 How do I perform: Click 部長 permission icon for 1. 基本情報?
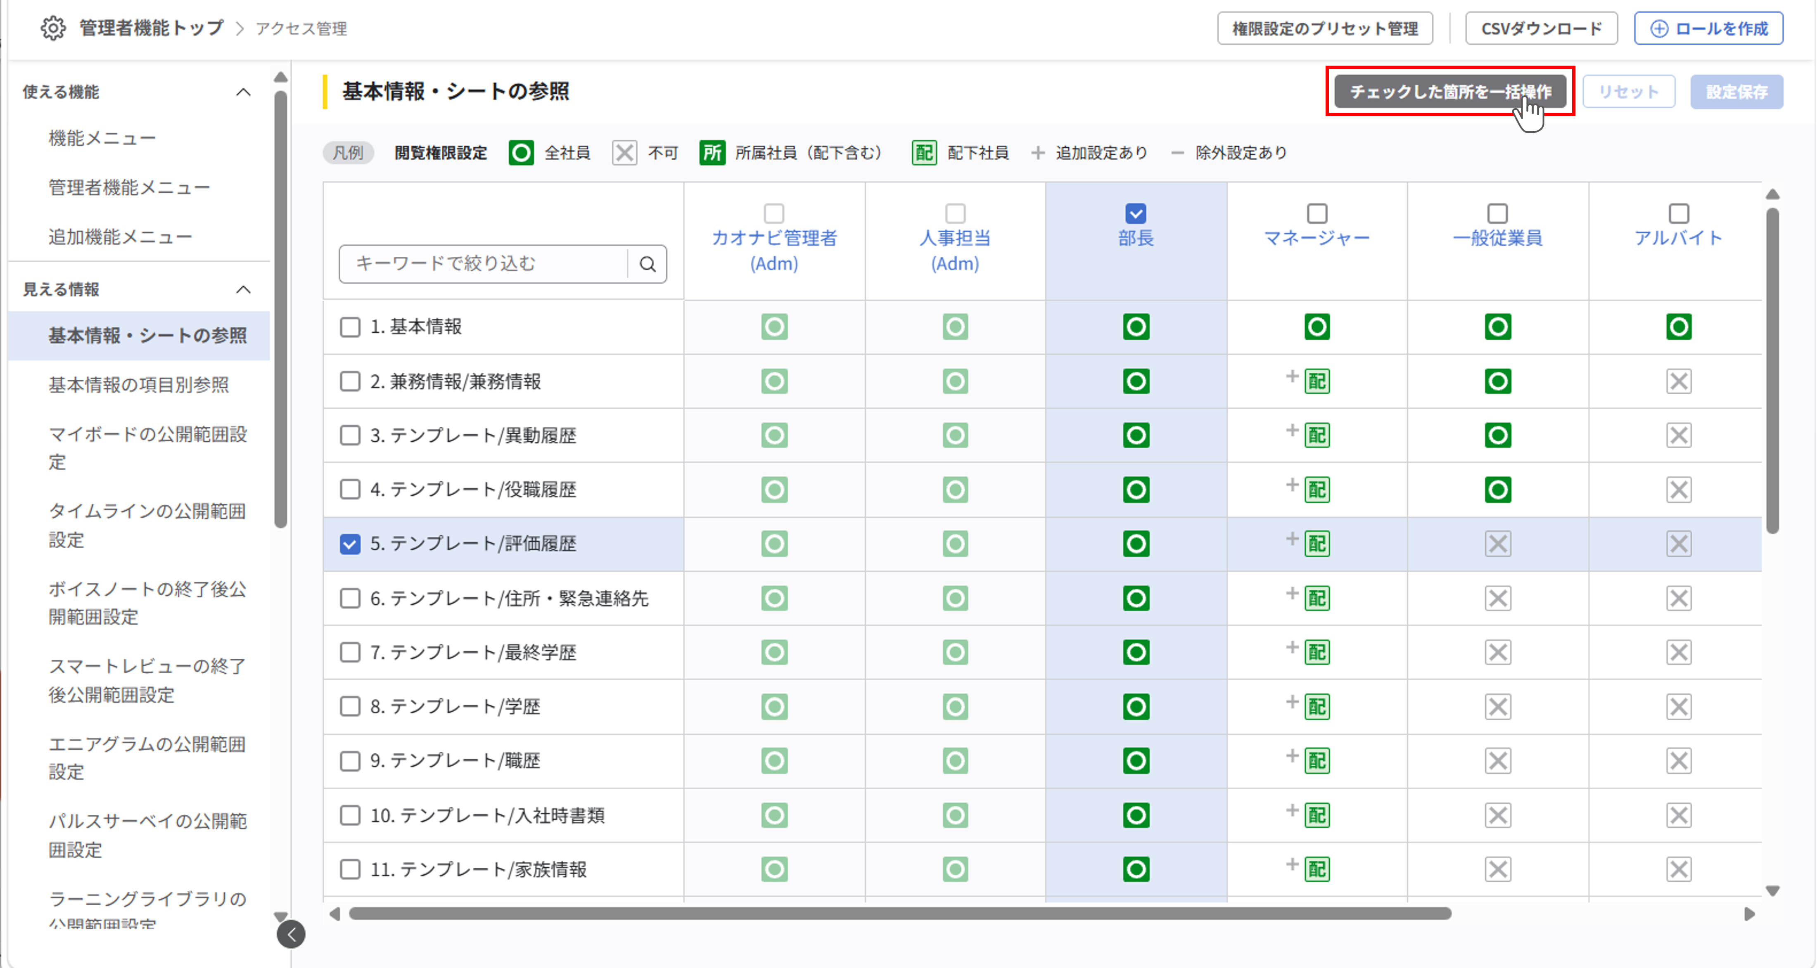pos(1136,327)
